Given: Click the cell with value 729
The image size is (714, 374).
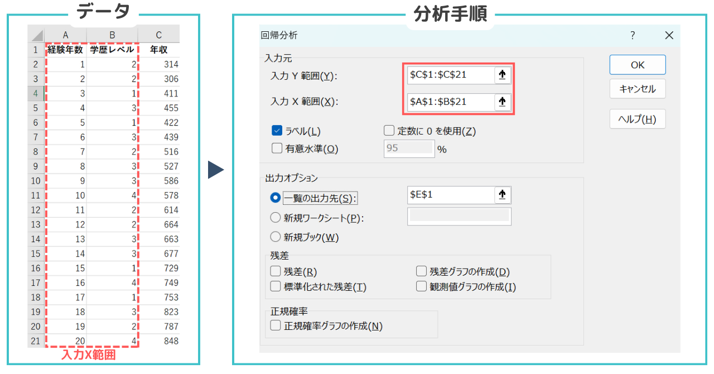Looking at the screenshot, I should pos(159,268).
